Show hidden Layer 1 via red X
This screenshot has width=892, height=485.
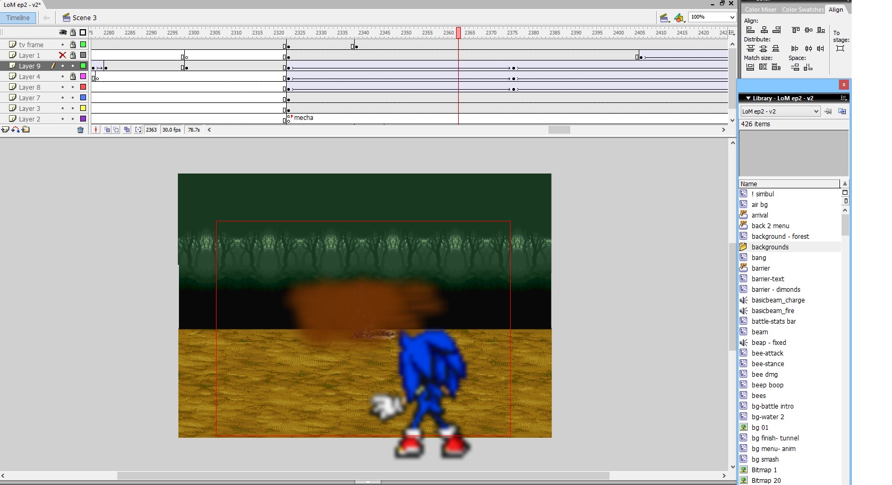point(63,55)
